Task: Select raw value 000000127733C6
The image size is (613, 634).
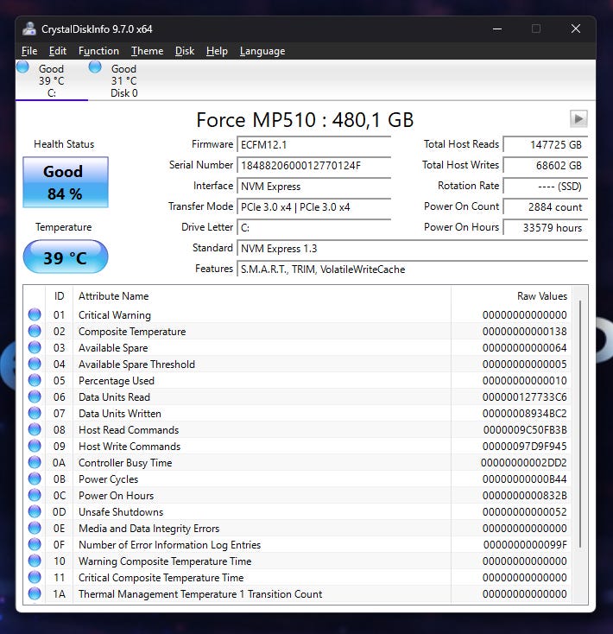Action: [x=525, y=397]
